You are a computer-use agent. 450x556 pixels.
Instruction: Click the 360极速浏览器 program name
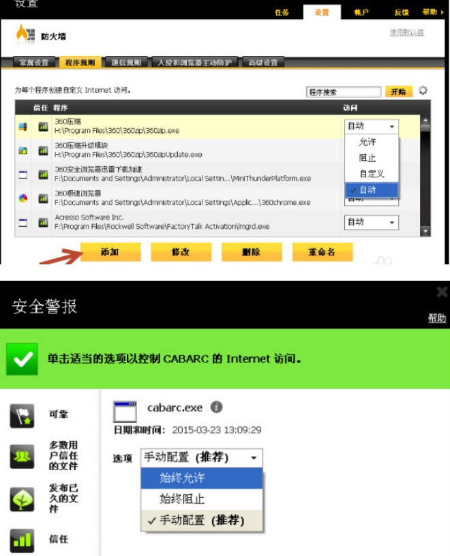[78, 194]
